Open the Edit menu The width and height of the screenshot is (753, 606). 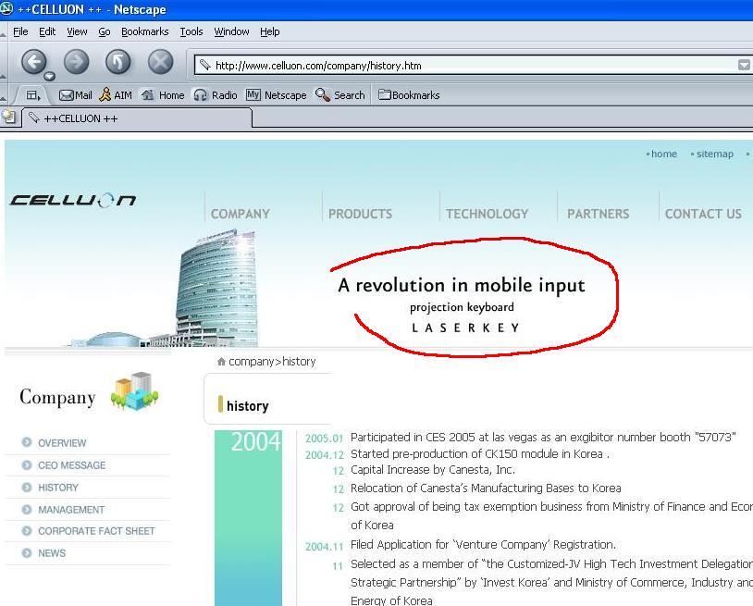[x=47, y=31]
